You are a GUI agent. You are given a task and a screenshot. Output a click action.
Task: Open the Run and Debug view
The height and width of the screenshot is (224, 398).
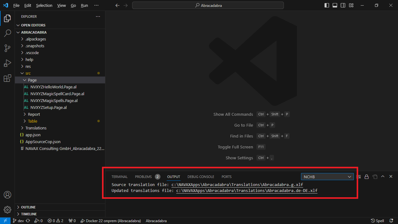click(x=7, y=63)
